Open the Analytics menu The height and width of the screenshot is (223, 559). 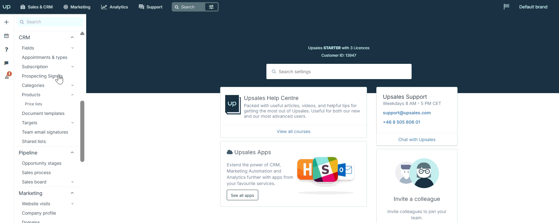click(x=115, y=7)
